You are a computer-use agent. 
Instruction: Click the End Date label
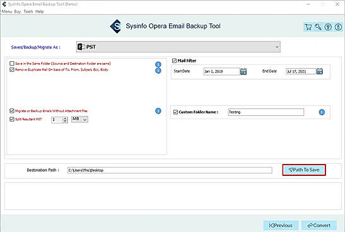pos(269,71)
